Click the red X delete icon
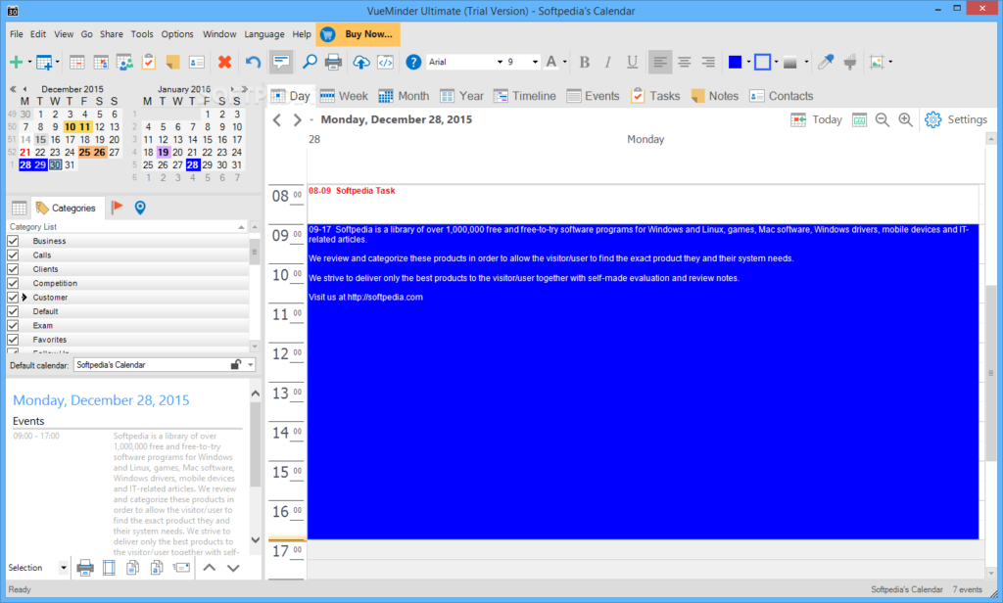1003x603 pixels. (224, 62)
